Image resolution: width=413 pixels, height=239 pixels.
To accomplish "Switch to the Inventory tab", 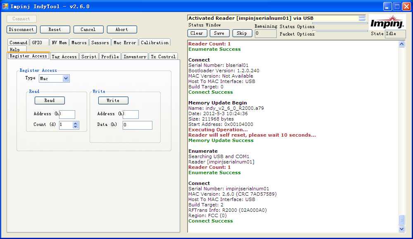I will 135,57.
